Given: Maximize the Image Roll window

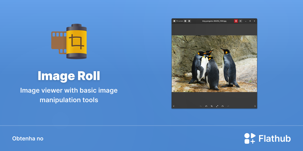Looking at the screenshot, I should [x=250, y=21].
